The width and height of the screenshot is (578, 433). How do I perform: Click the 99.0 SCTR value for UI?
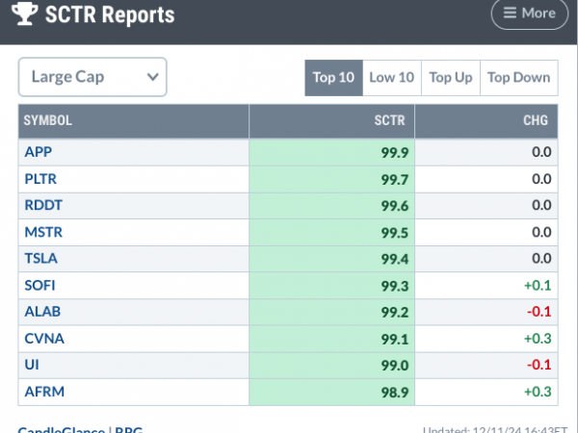(x=395, y=366)
